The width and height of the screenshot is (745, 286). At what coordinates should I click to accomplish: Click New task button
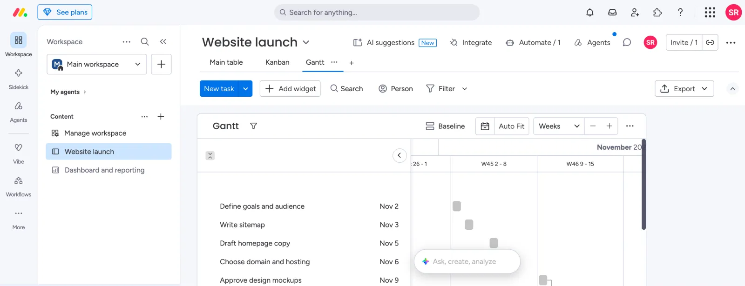[x=219, y=89]
